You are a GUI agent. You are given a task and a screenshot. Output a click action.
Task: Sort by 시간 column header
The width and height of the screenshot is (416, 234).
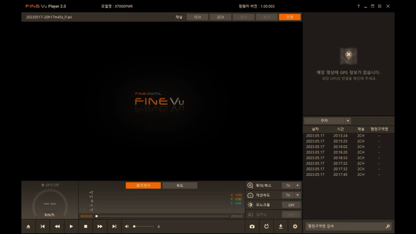[x=340, y=129]
